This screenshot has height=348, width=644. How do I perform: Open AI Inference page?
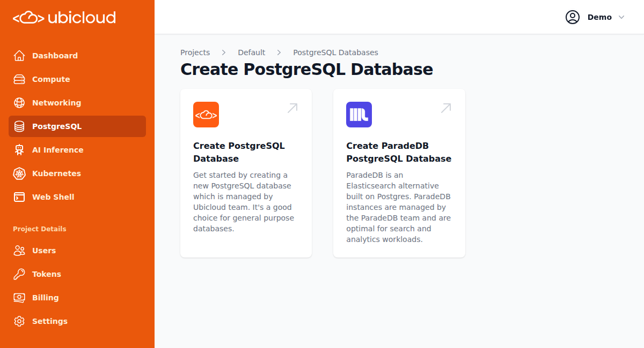point(77,150)
